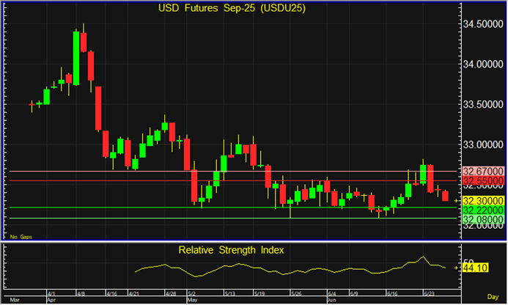Click the May month label on axis
Screen dimensions: 508x305
click(193, 300)
